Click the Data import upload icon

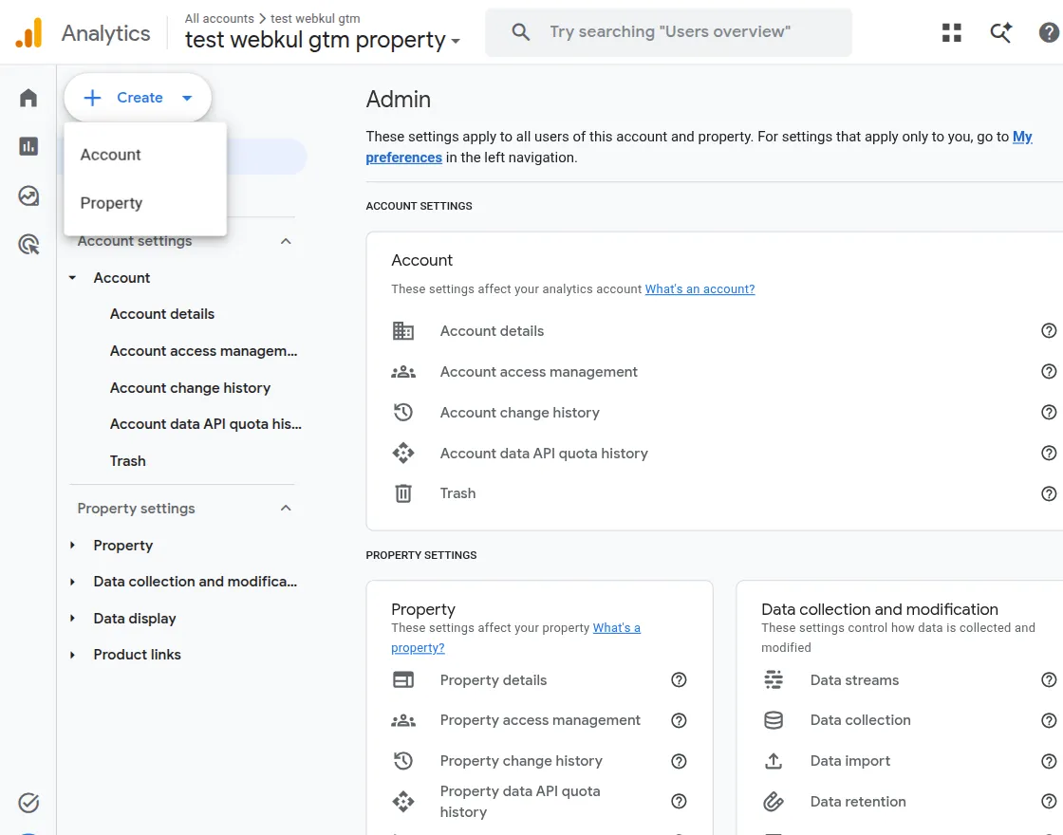(x=774, y=760)
